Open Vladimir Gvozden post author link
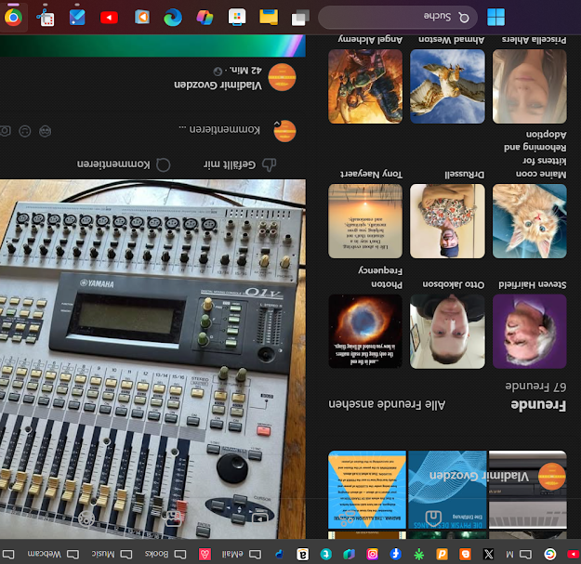Viewport: 581px width, 564px height. pyautogui.click(x=218, y=85)
